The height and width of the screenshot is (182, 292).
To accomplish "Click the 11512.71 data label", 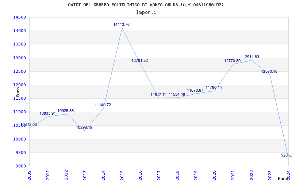I will (x=159, y=95).
